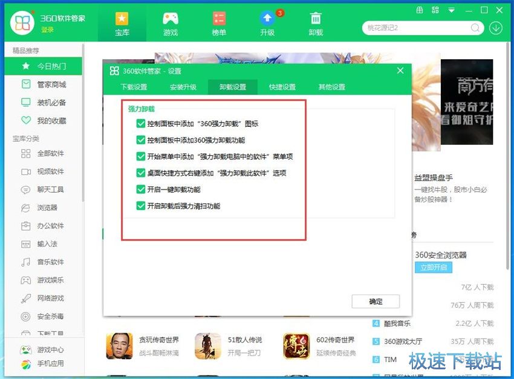Click the main window vertical scrollbar
Screen dimensions: 514x379
507,157
